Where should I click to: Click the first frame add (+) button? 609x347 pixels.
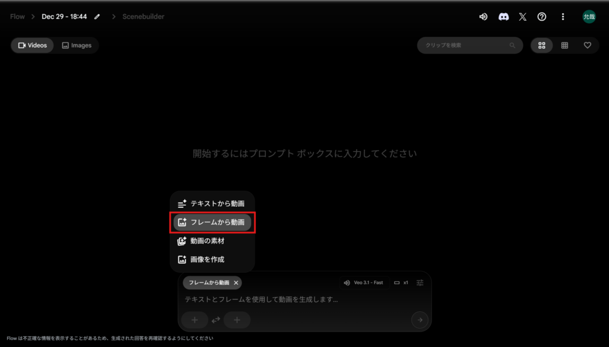point(195,320)
